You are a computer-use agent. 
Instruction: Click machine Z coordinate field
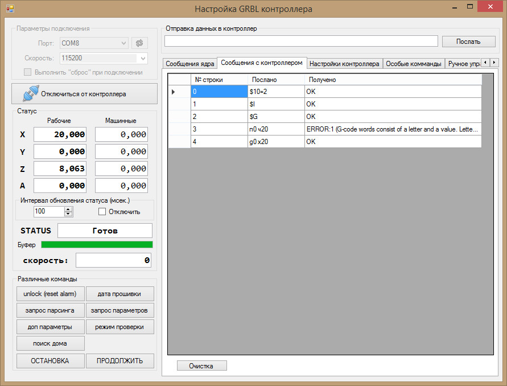(121, 169)
